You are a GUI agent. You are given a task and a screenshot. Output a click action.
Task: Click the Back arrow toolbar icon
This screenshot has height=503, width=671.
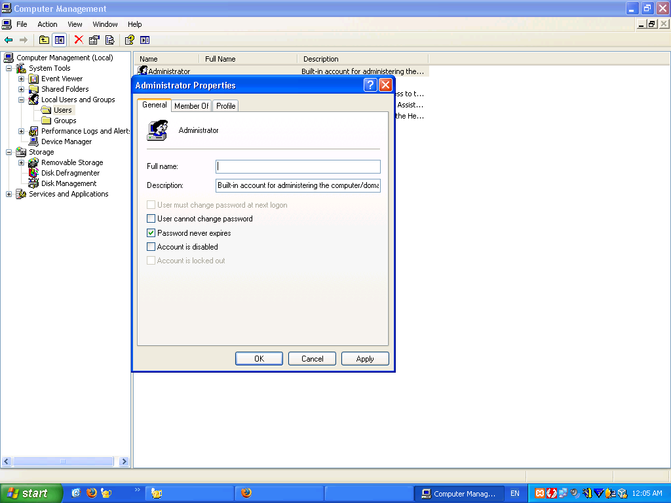(9, 40)
